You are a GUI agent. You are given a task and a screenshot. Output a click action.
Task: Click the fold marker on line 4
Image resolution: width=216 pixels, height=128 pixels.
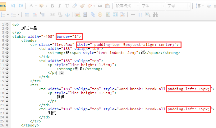(x=7, y=36)
